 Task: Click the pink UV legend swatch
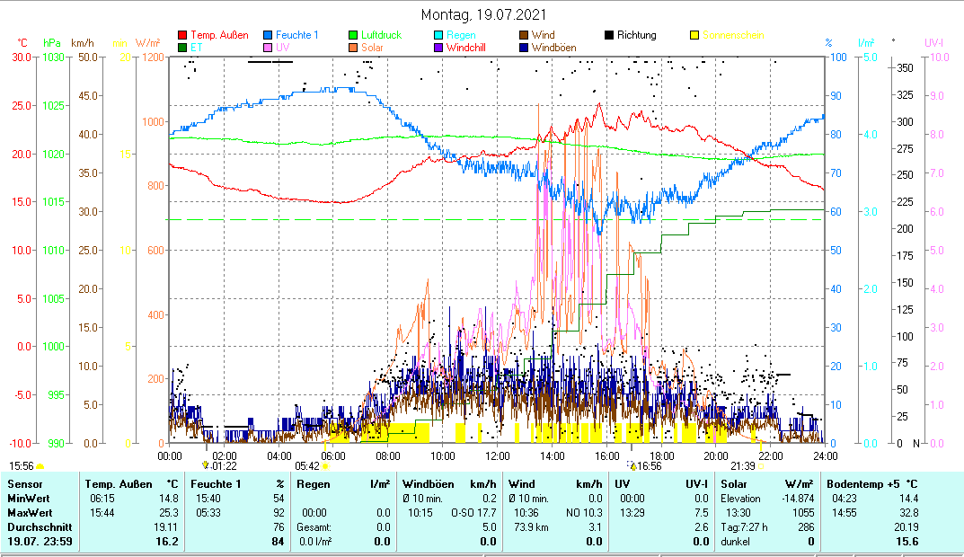tap(269, 48)
